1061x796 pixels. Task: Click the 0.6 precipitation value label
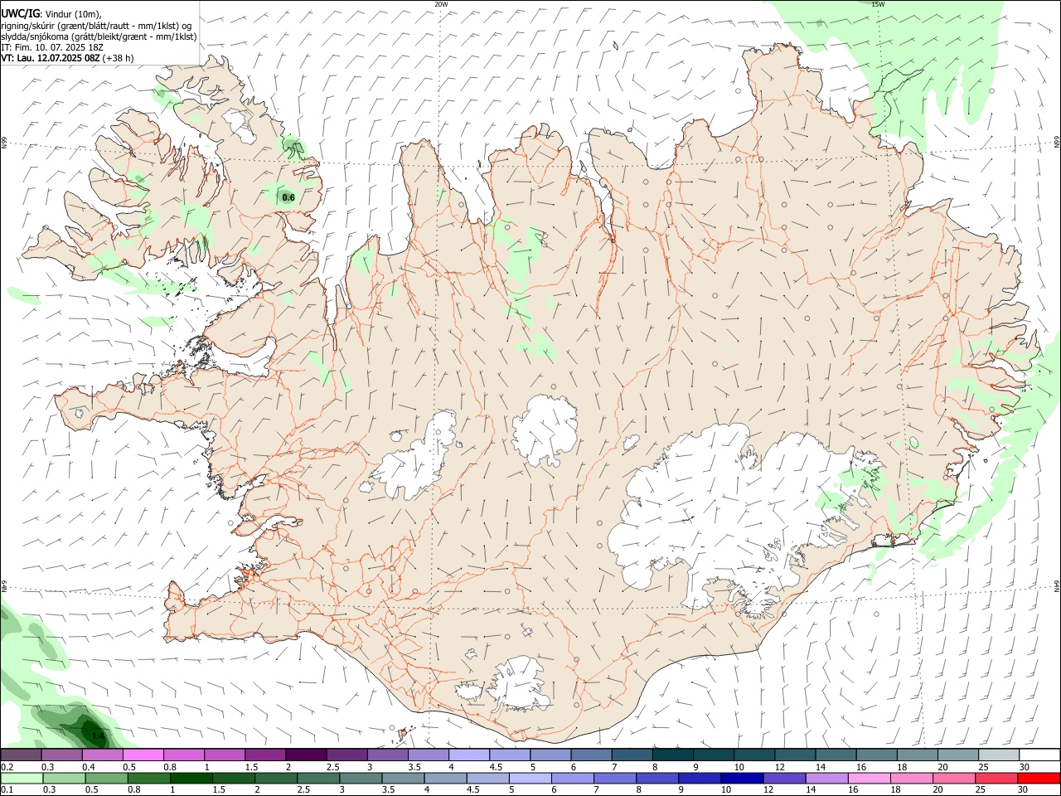288,197
